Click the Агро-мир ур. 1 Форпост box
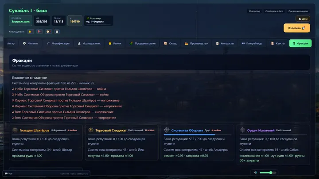The width and height of the screenshot is (319, 179). click(98, 20)
